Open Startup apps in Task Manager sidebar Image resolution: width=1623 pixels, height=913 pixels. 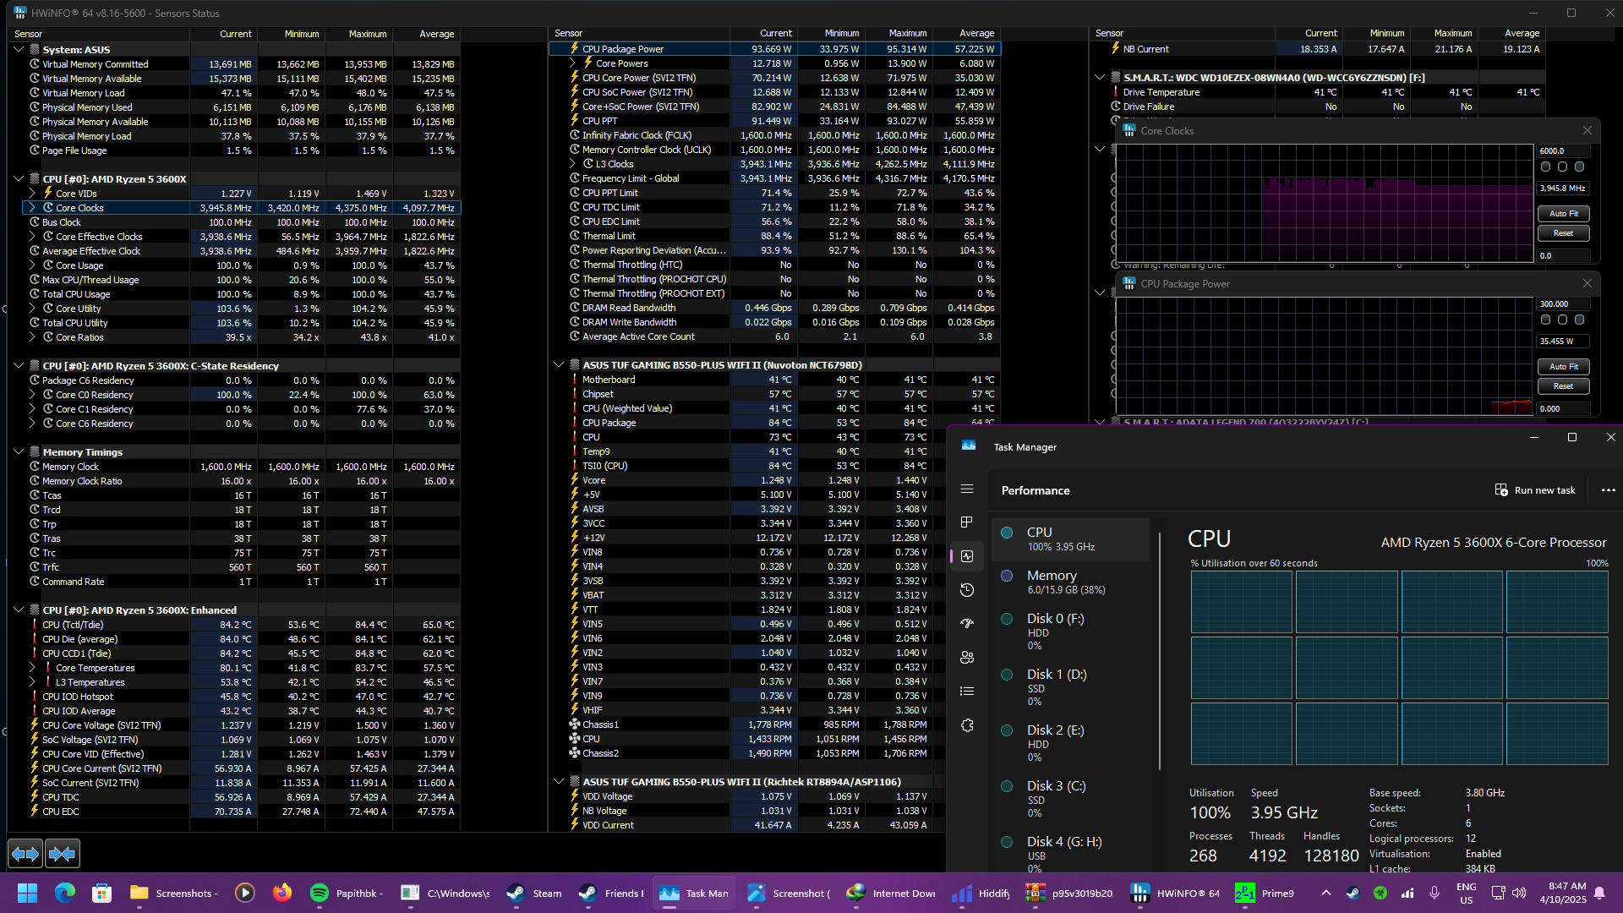pyautogui.click(x=967, y=624)
